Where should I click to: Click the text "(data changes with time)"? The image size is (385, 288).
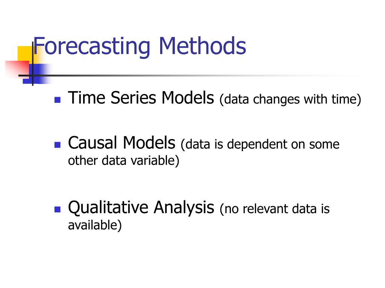click(x=290, y=99)
